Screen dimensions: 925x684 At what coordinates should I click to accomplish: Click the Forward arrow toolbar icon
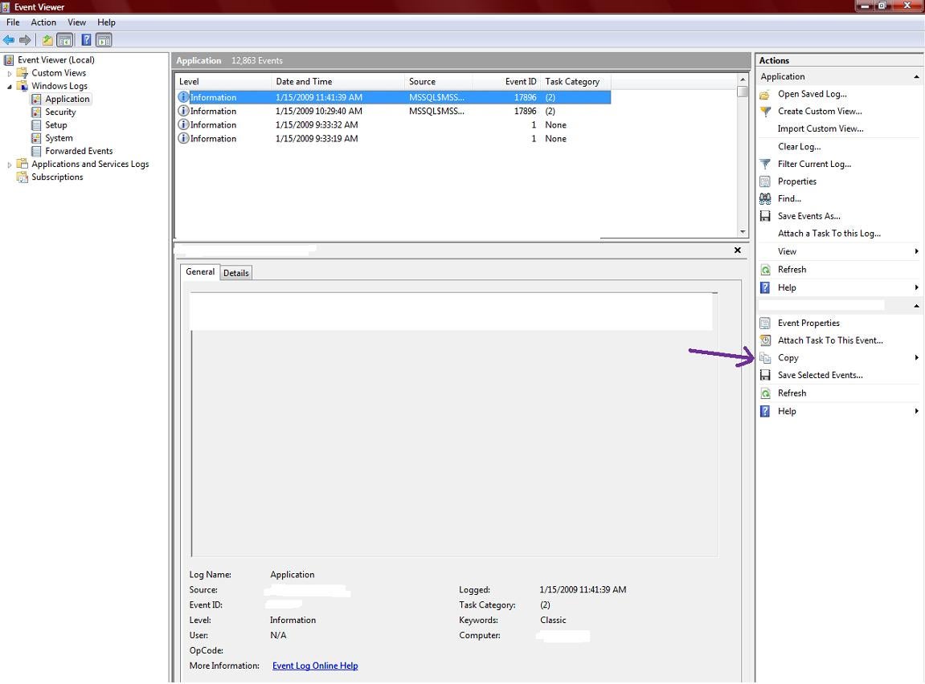25,40
